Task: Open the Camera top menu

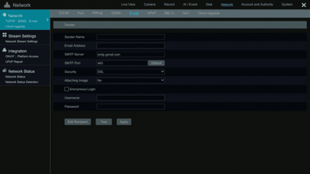Action: 150,4
